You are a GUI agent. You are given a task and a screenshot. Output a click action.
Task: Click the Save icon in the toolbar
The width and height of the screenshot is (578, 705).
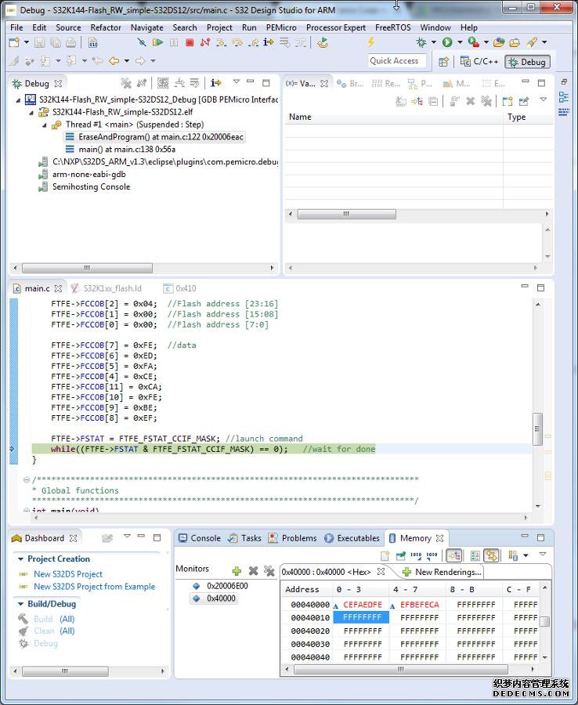[40, 43]
